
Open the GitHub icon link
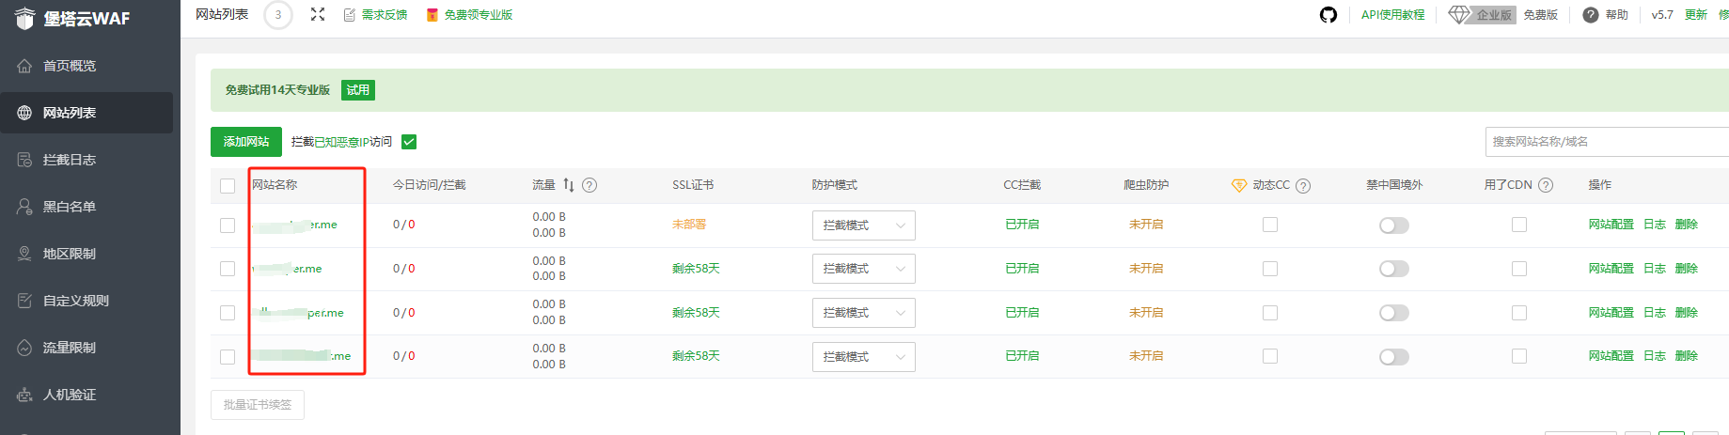pos(1328,15)
